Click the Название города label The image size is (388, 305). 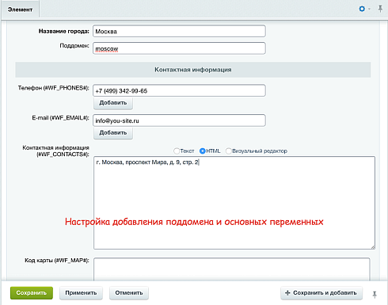point(64,31)
